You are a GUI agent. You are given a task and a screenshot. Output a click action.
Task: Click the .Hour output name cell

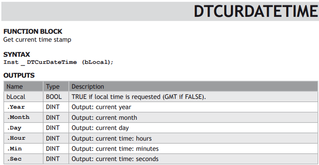(x=24, y=138)
